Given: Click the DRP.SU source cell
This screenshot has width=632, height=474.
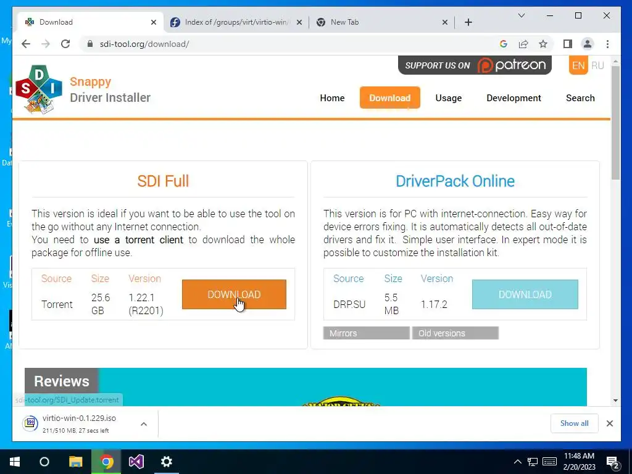Looking at the screenshot, I should coord(349,304).
